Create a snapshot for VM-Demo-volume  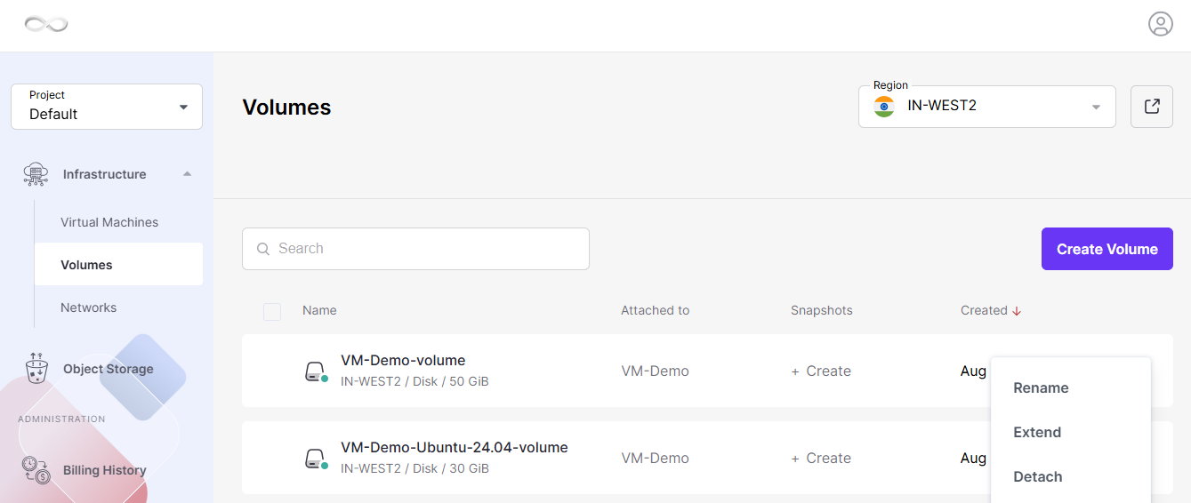point(821,371)
